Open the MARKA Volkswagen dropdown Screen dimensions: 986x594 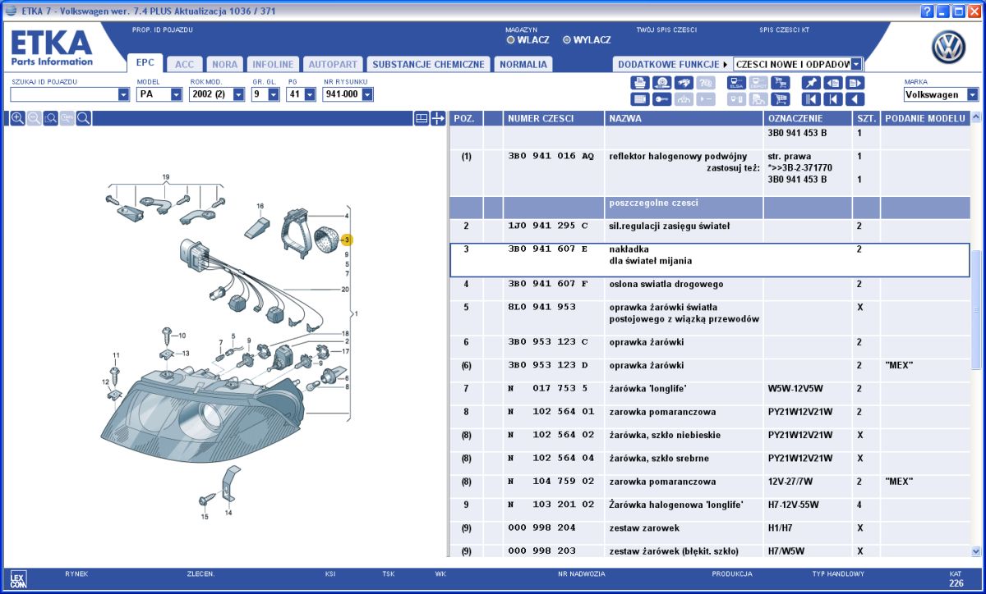click(973, 94)
